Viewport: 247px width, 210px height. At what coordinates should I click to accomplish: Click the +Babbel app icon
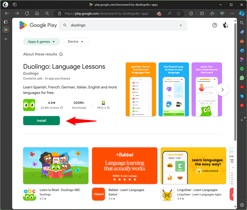click(x=98, y=194)
